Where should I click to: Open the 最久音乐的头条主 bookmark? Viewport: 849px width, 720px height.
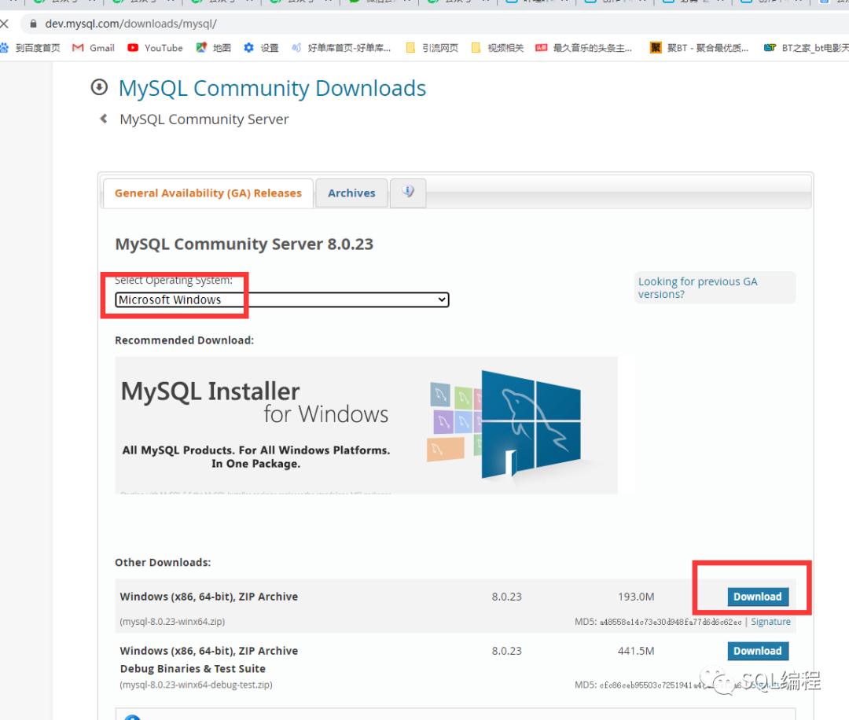click(x=583, y=48)
